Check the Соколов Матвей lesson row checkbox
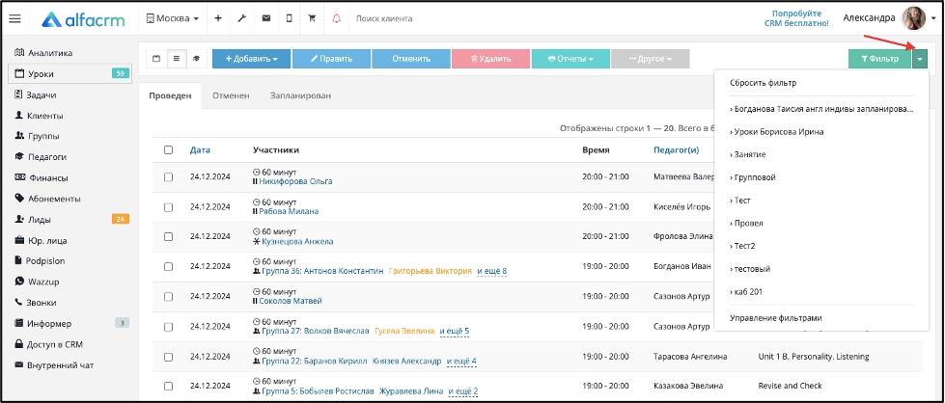 click(x=169, y=296)
